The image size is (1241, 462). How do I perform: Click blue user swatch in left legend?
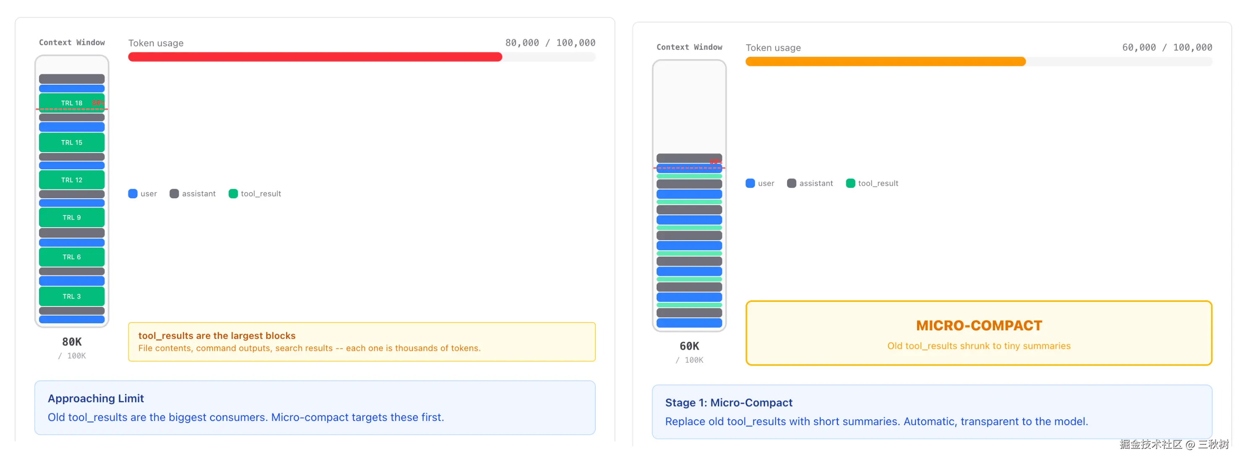coord(133,193)
